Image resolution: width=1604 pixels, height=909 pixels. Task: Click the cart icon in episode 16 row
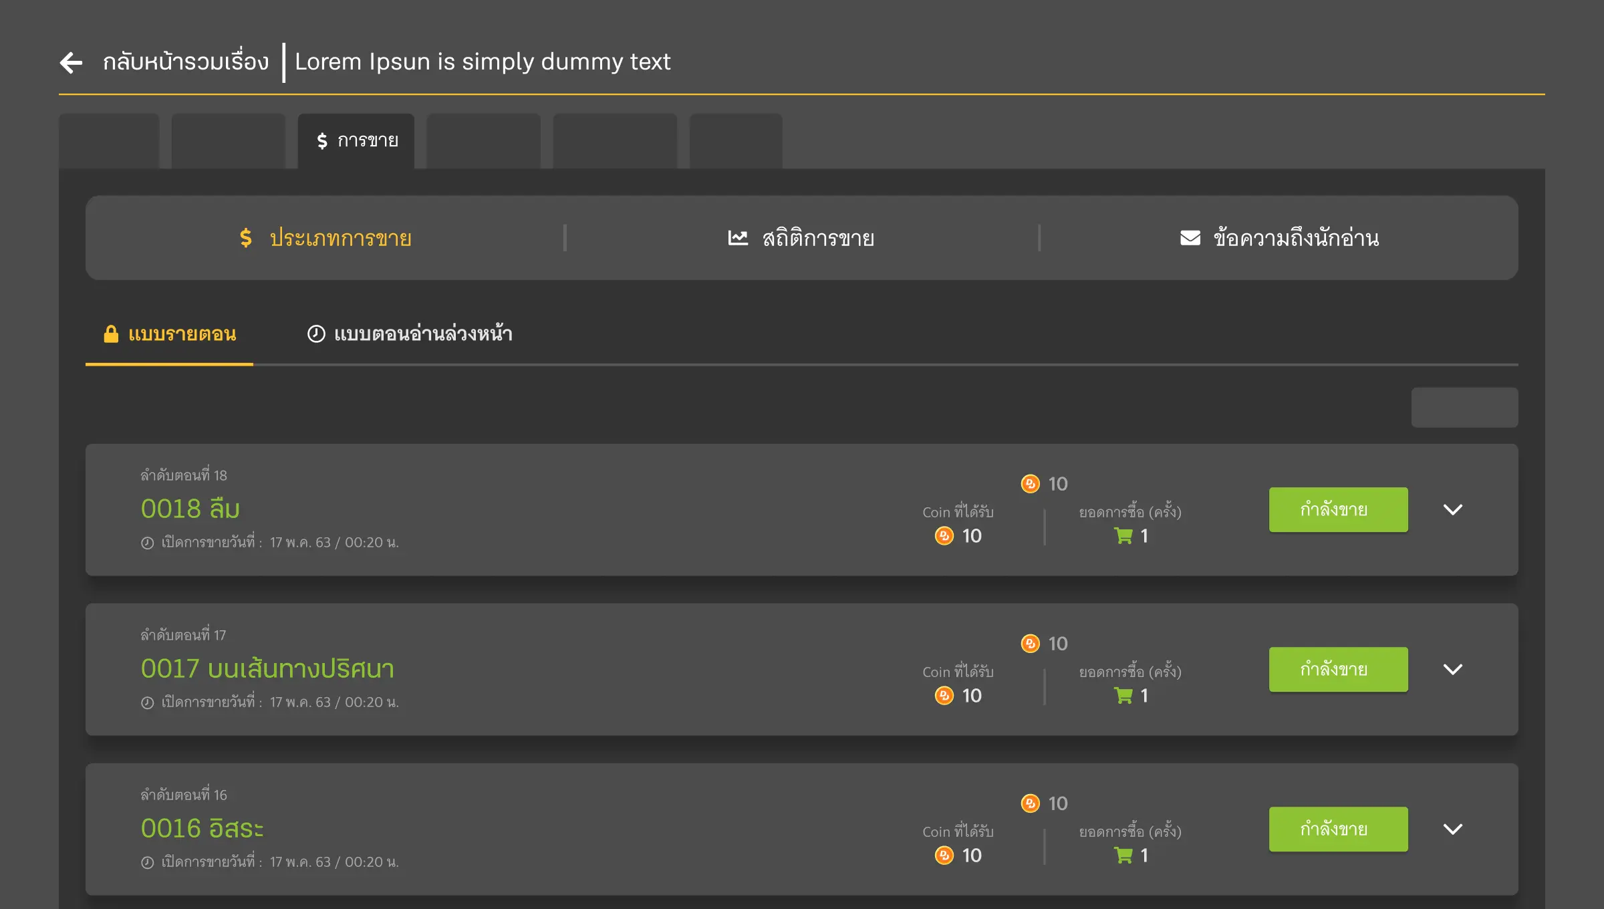click(1123, 856)
